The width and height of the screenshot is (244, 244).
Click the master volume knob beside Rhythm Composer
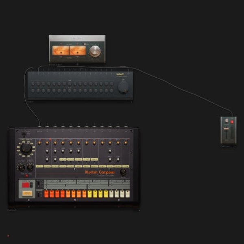pyautogui.click(x=123, y=172)
